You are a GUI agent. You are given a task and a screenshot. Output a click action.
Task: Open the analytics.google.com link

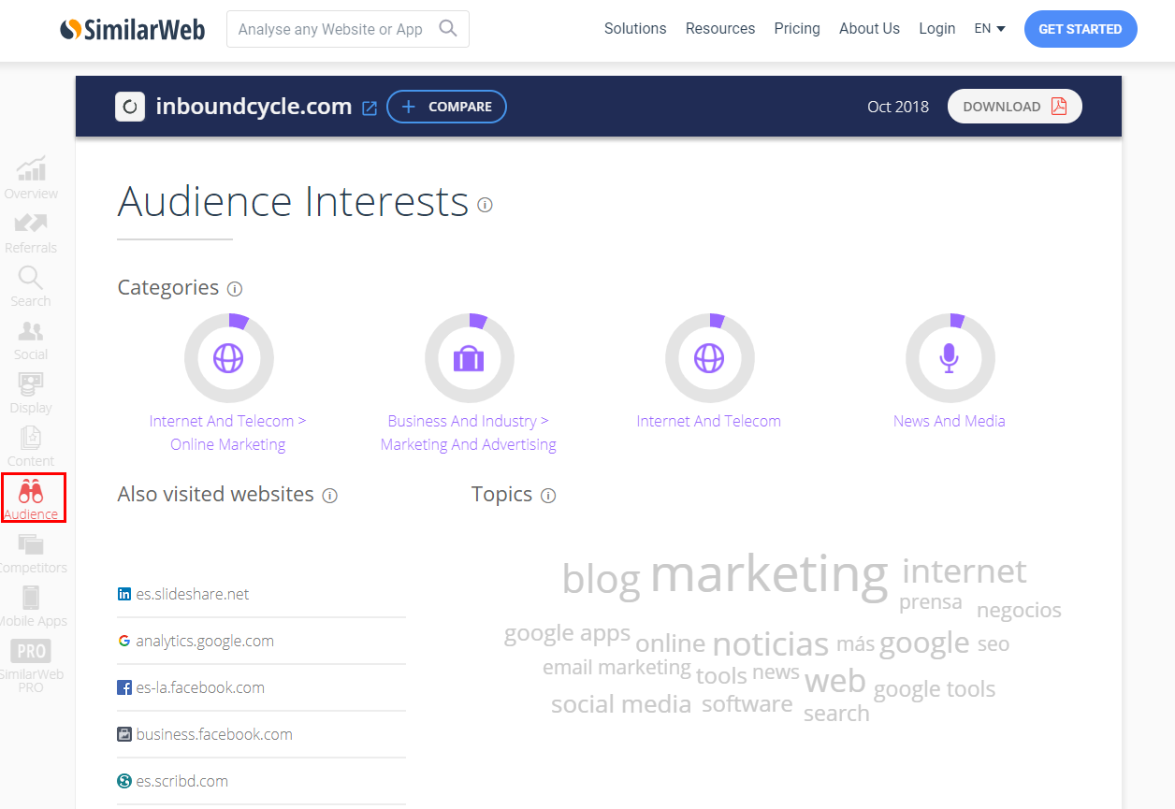click(x=205, y=641)
